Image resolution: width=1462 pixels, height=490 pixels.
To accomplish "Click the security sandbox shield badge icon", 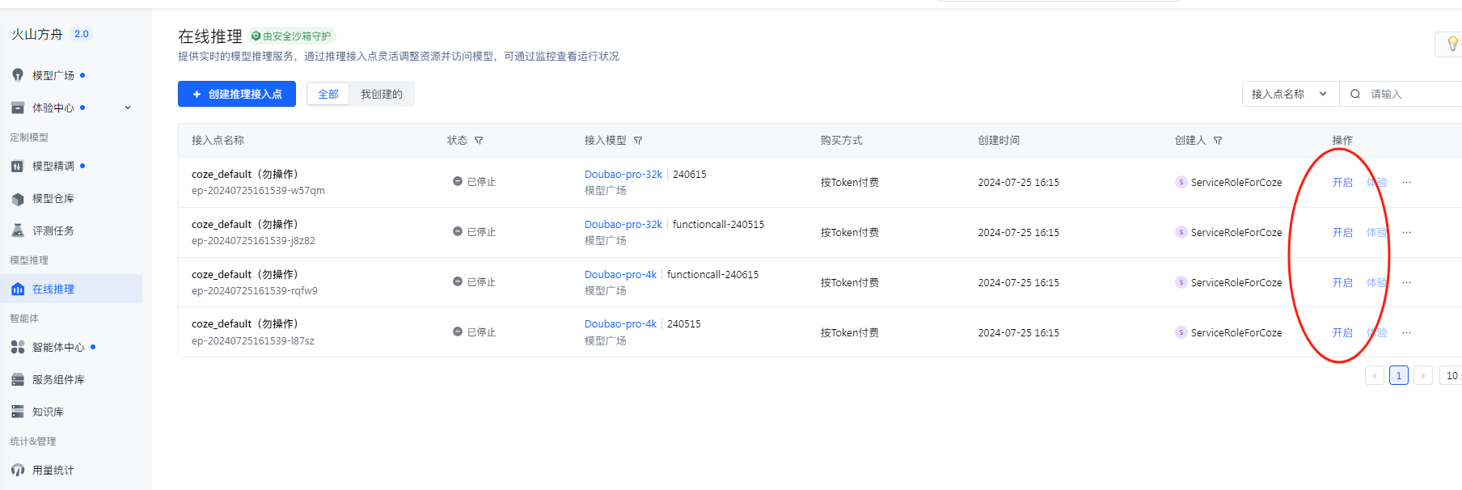I will [256, 36].
